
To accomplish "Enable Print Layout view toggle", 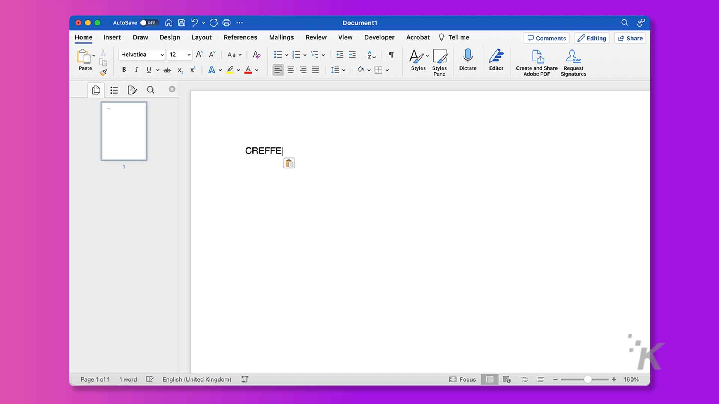I will [489, 379].
